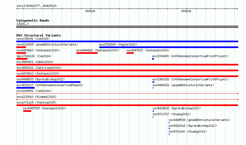The height and width of the screenshot is (145, 246).
Task: Click the 90420k ruler position
Action: 186,11
